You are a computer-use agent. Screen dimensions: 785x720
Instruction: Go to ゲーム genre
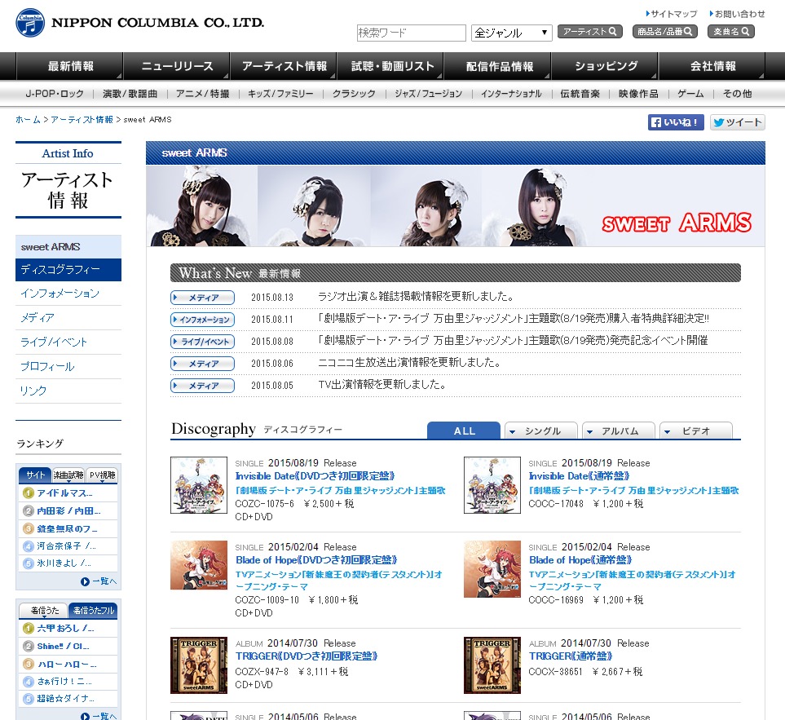pyautogui.click(x=690, y=94)
